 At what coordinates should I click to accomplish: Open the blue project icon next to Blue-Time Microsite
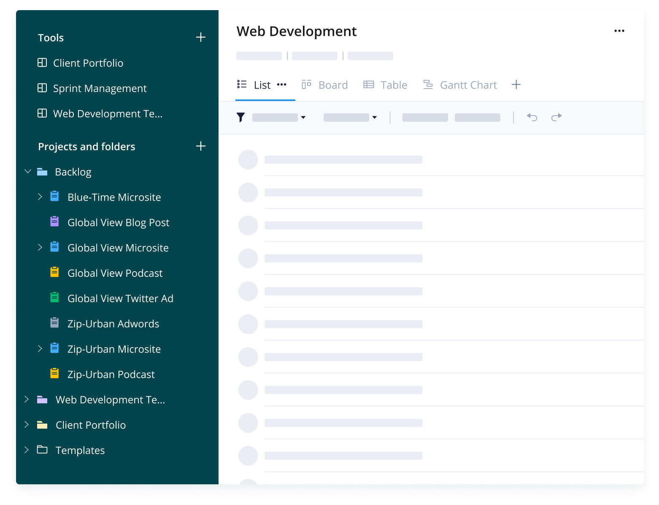click(54, 196)
